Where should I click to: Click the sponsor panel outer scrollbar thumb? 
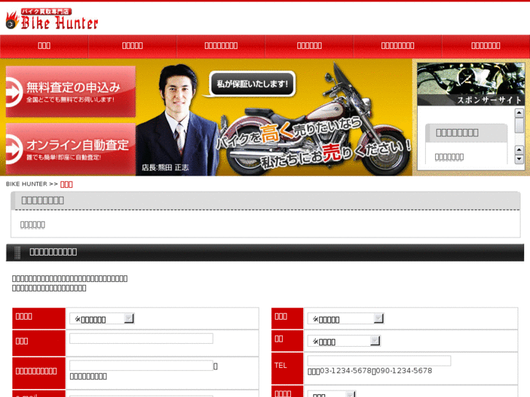point(519,125)
